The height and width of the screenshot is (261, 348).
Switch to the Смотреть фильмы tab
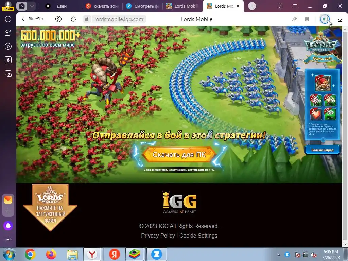143,6
